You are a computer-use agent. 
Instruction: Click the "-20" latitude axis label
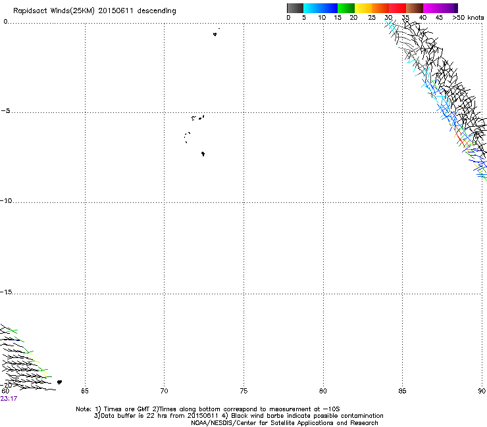[x=6, y=385]
